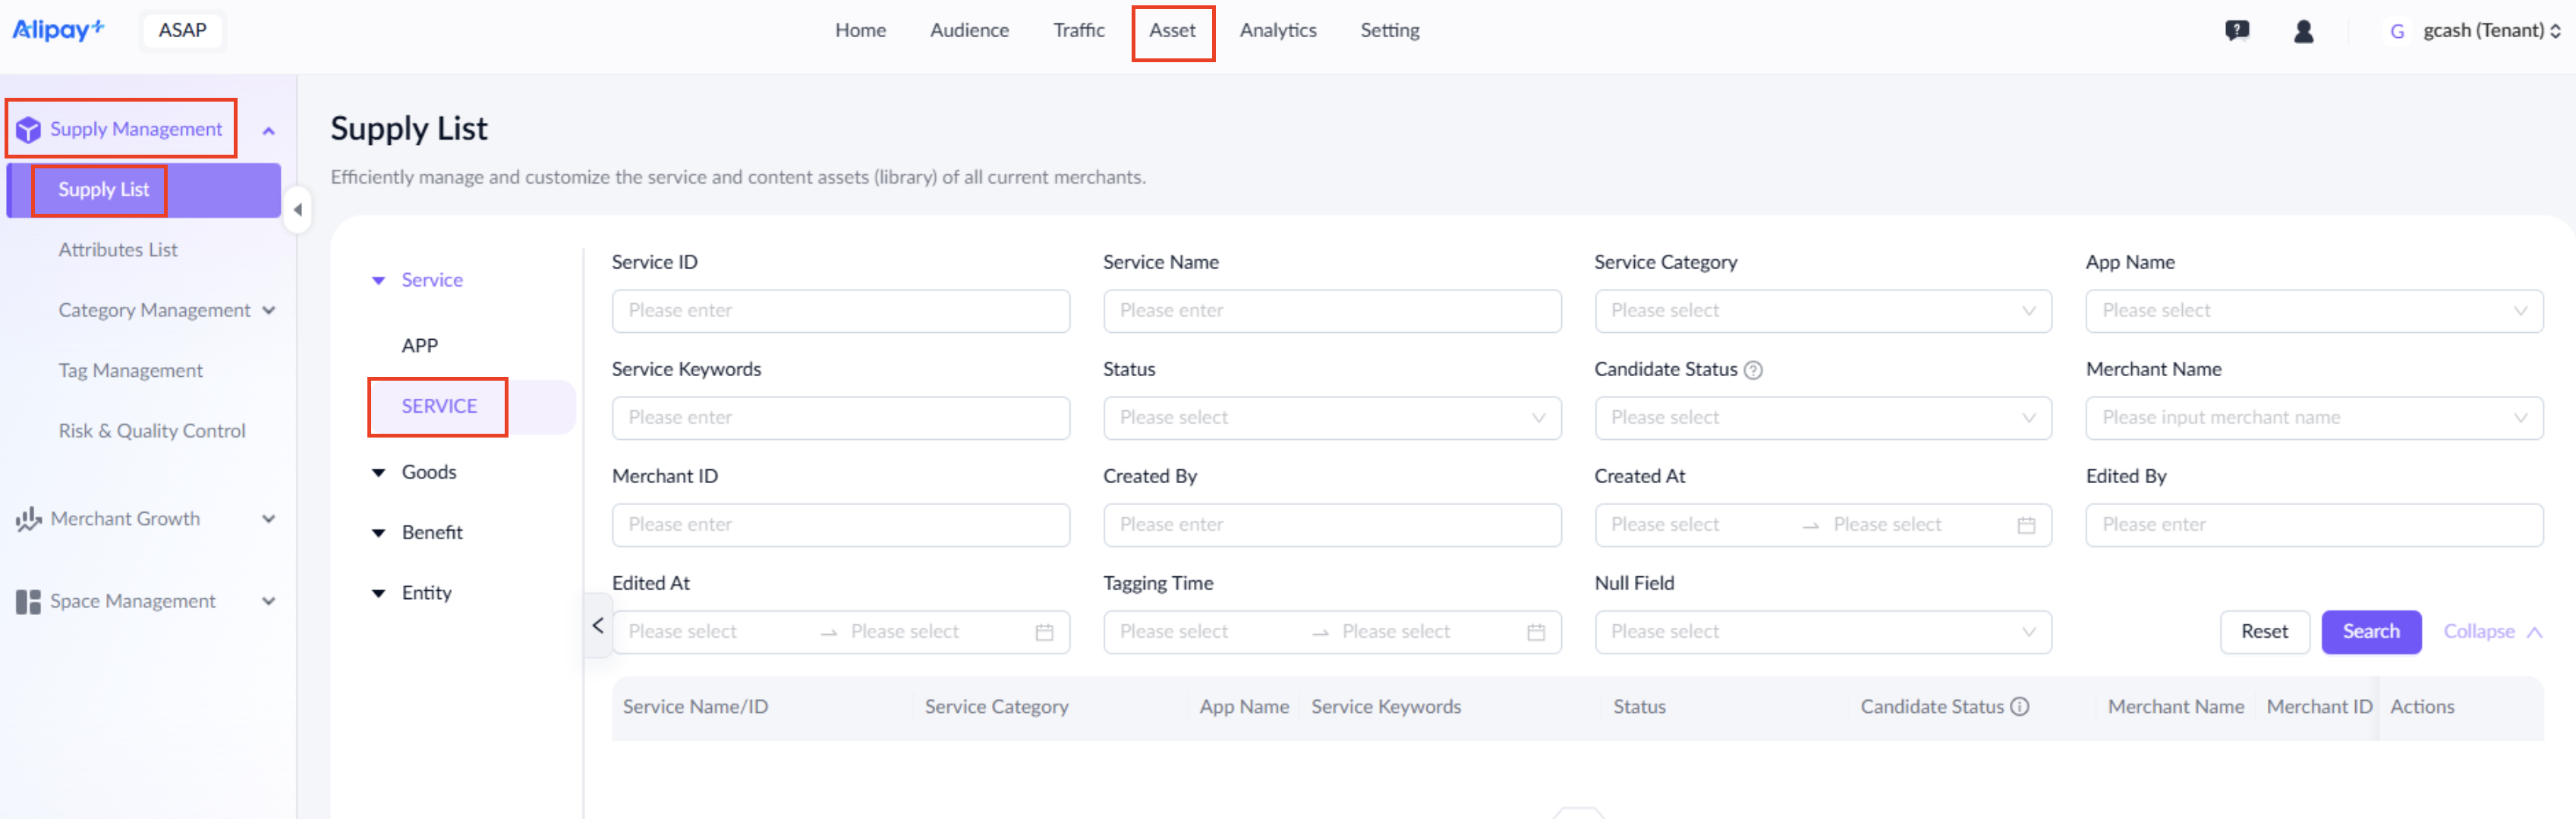
Task: Click the Candidate Status help icon in filters
Action: pyautogui.click(x=1753, y=369)
